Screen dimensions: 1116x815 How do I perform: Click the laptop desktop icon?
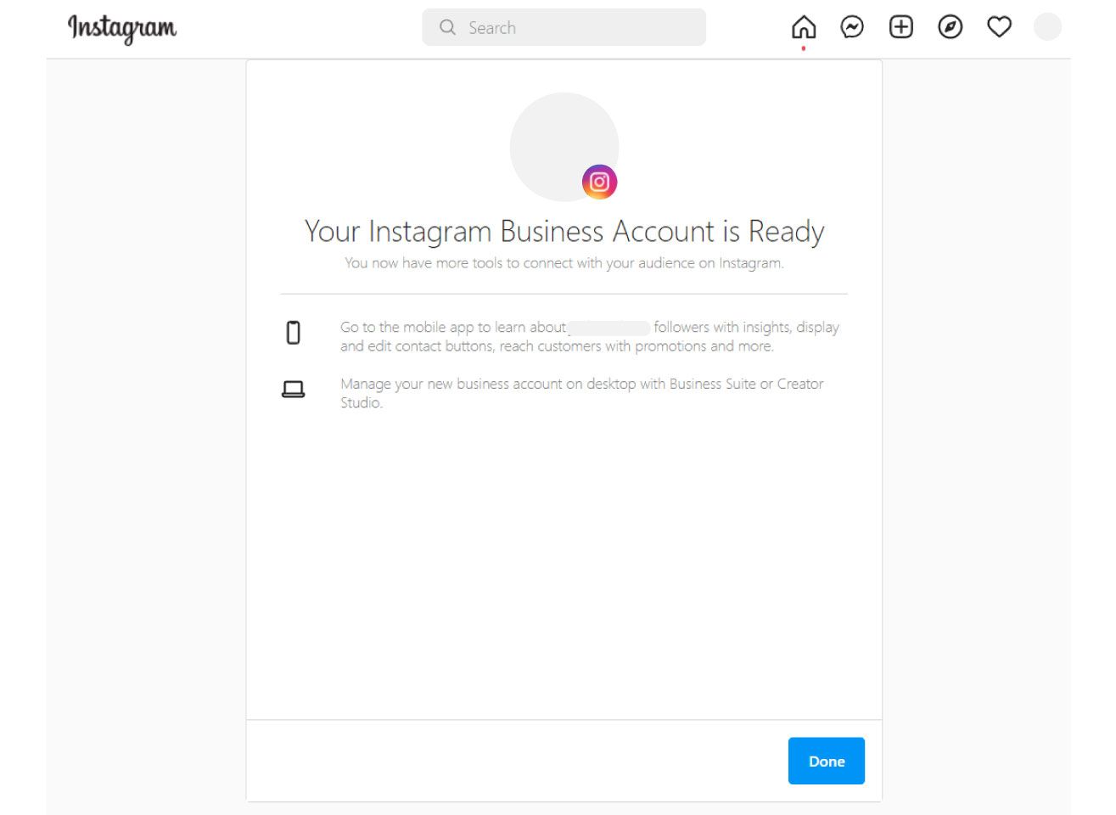click(294, 390)
